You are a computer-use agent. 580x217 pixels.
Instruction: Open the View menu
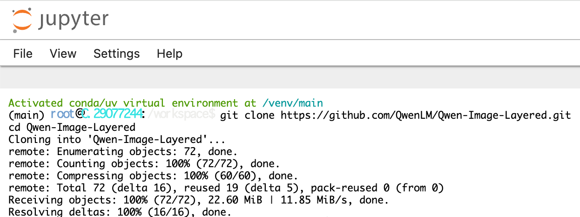pos(63,54)
